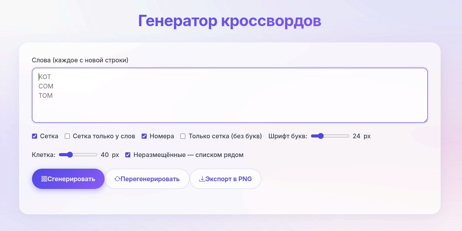Image resolution: width=462 pixels, height=231 pixels.
Task: Uncheck the Сетка checkbox
Action: pyautogui.click(x=34, y=136)
